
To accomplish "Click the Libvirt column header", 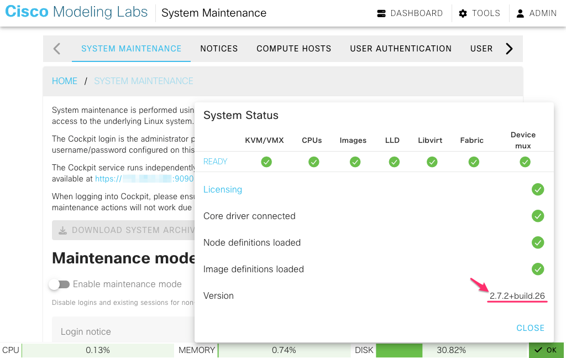I will point(430,141).
